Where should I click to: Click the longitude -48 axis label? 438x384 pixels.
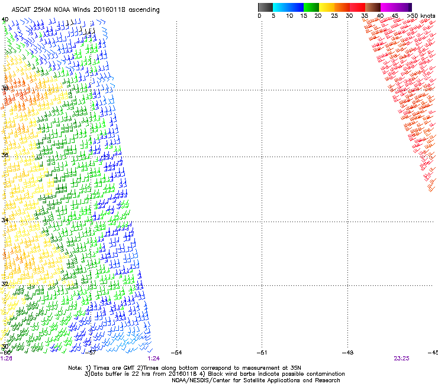(x=348, y=353)
